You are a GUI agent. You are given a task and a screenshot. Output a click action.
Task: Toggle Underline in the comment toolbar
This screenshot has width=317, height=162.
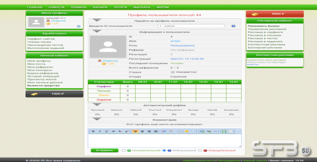pyautogui.click(x=106, y=131)
